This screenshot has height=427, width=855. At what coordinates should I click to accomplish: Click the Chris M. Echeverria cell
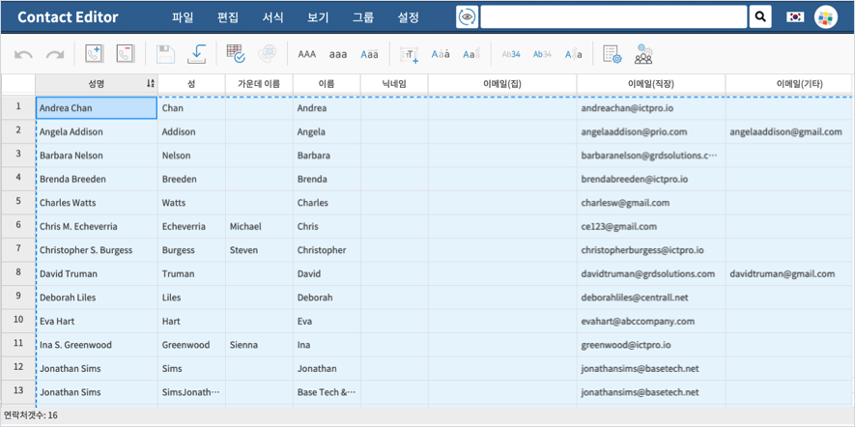coord(97,226)
